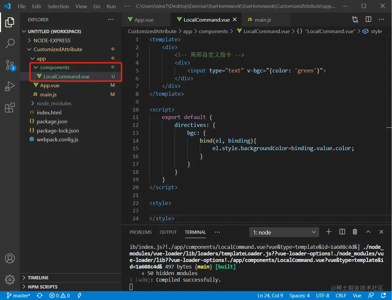This screenshot has width=392, height=300.
Task: Open package-lock.json in the explorer
Action: (x=71, y=130)
